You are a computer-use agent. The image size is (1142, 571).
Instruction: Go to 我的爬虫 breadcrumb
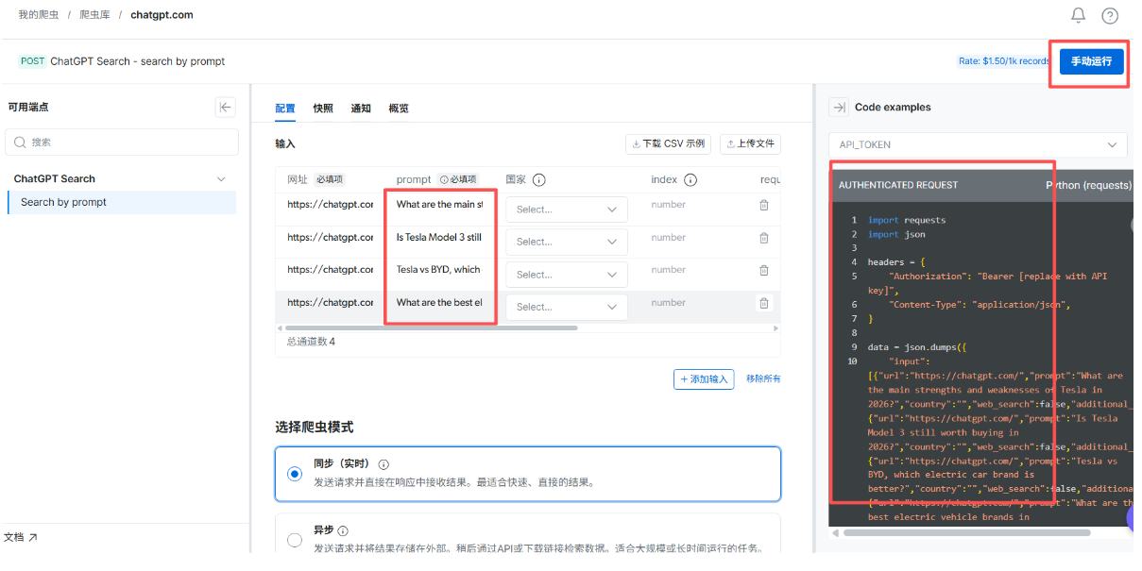tap(38, 15)
